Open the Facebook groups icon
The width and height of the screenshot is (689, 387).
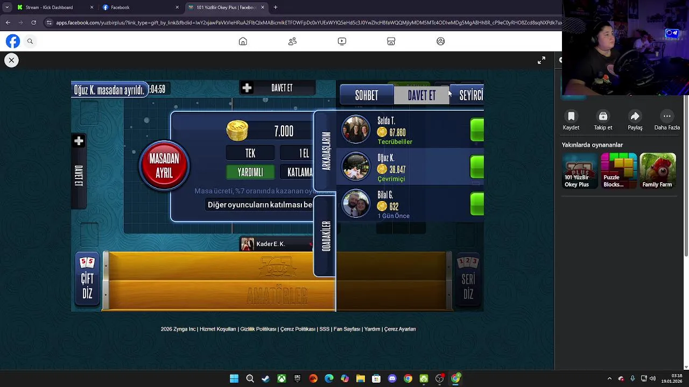441,41
